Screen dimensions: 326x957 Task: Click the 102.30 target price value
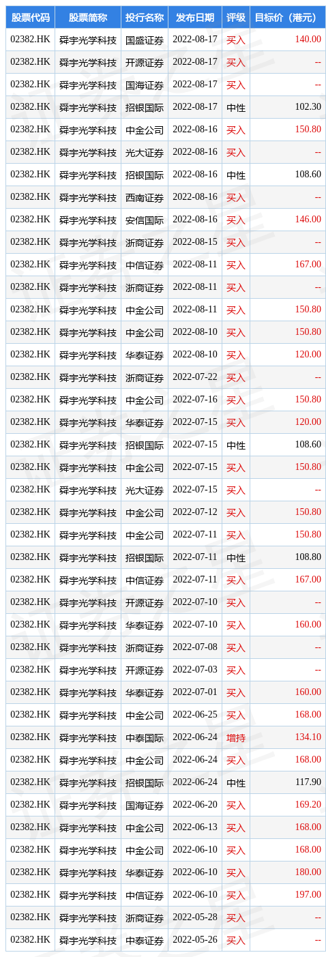click(308, 107)
